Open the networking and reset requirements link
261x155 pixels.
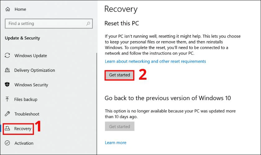point(155,61)
